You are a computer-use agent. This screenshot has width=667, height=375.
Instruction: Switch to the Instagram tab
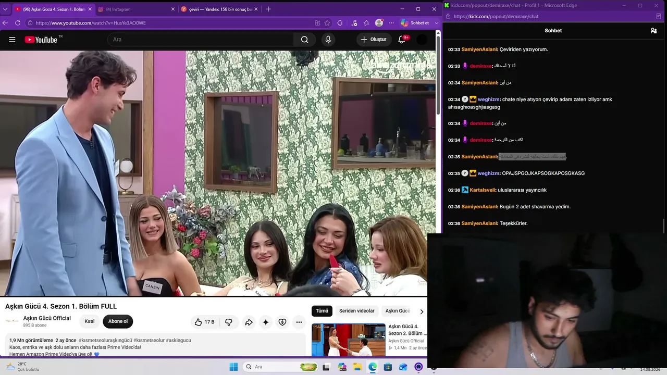(136, 9)
